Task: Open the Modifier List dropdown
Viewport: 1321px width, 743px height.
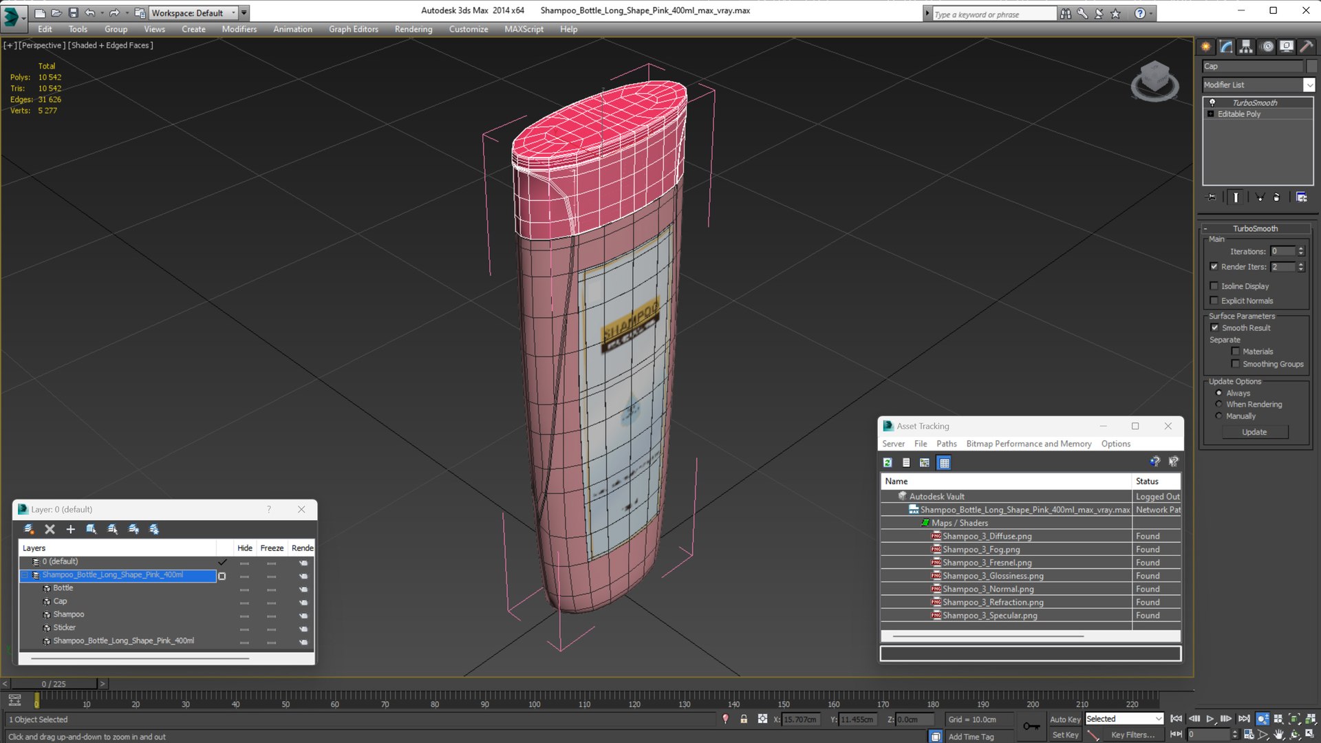Action: pyautogui.click(x=1309, y=85)
